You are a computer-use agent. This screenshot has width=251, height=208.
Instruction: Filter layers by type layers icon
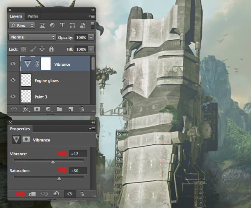click(x=62, y=25)
